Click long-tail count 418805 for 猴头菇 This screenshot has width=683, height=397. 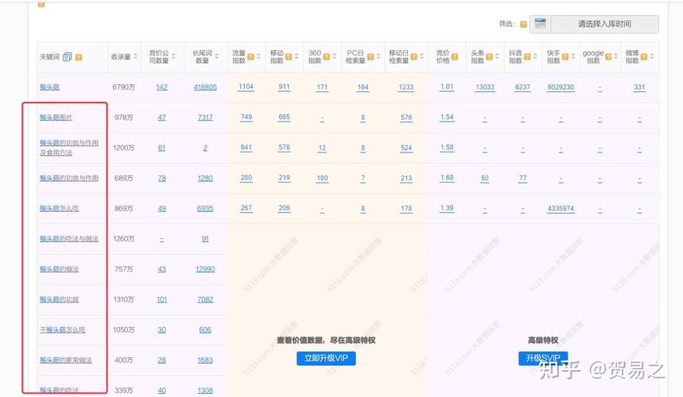click(205, 87)
